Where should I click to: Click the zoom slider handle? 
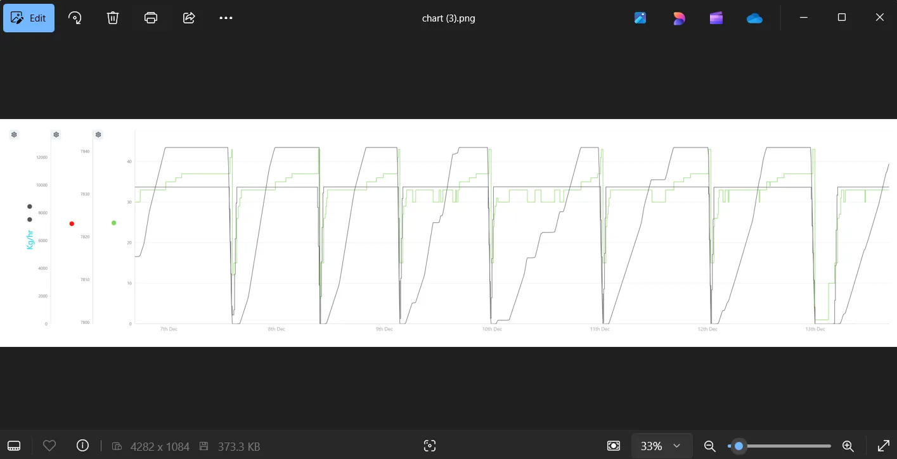pyautogui.click(x=739, y=446)
